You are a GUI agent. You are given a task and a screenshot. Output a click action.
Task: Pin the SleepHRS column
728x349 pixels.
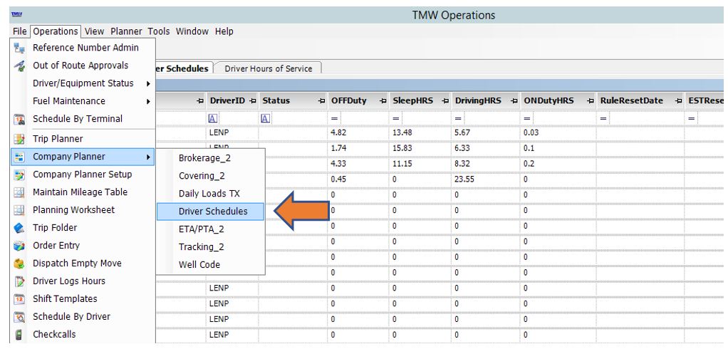coord(445,100)
